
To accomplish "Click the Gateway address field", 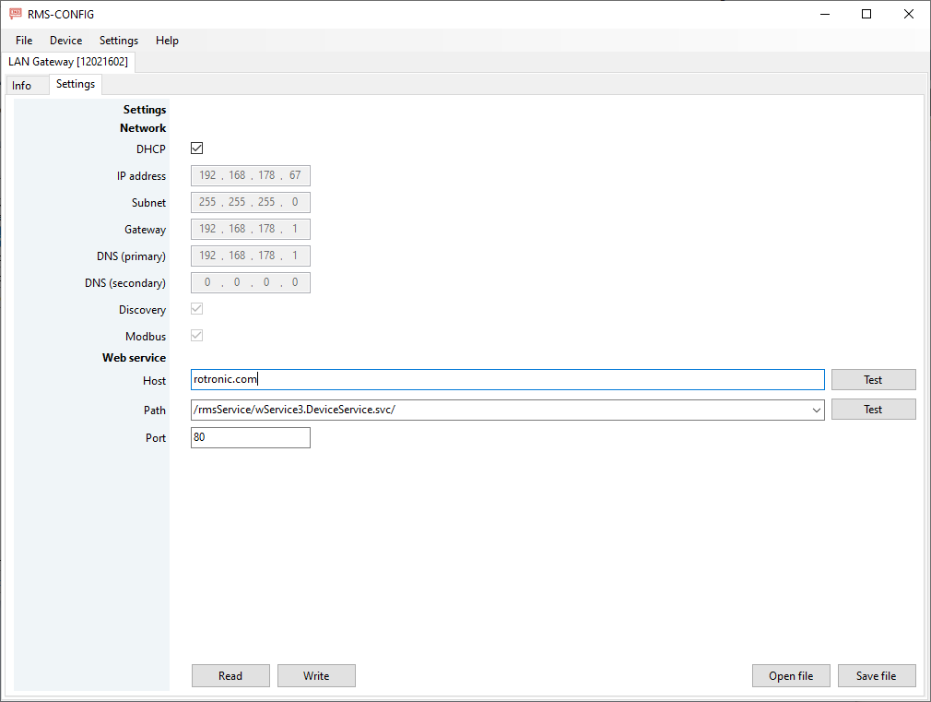I will point(251,229).
